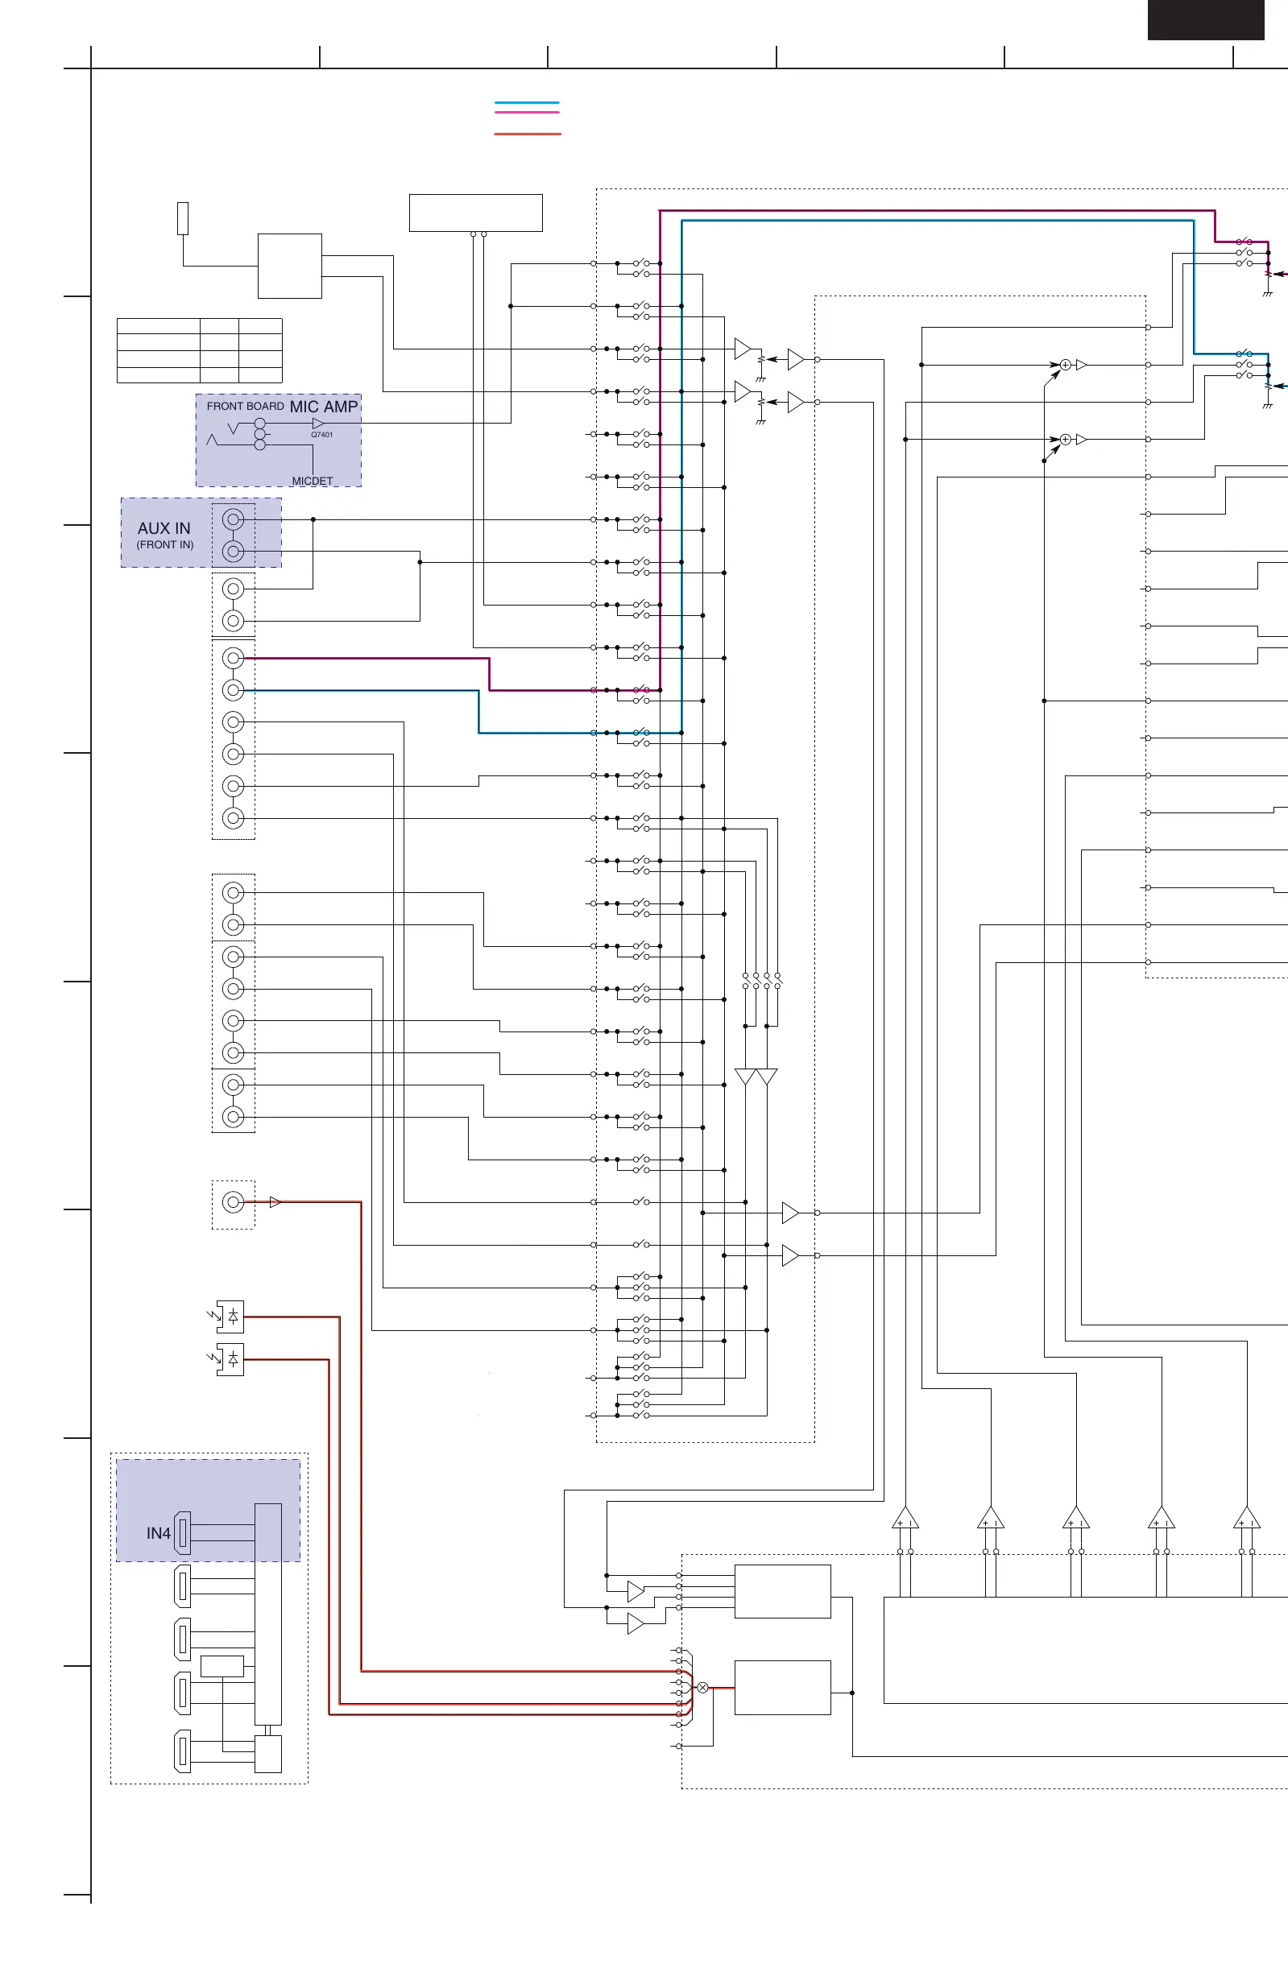The width and height of the screenshot is (1288, 1972).
Task: Click the empty box fed by the mixer node
Action: [x=782, y=1688]
